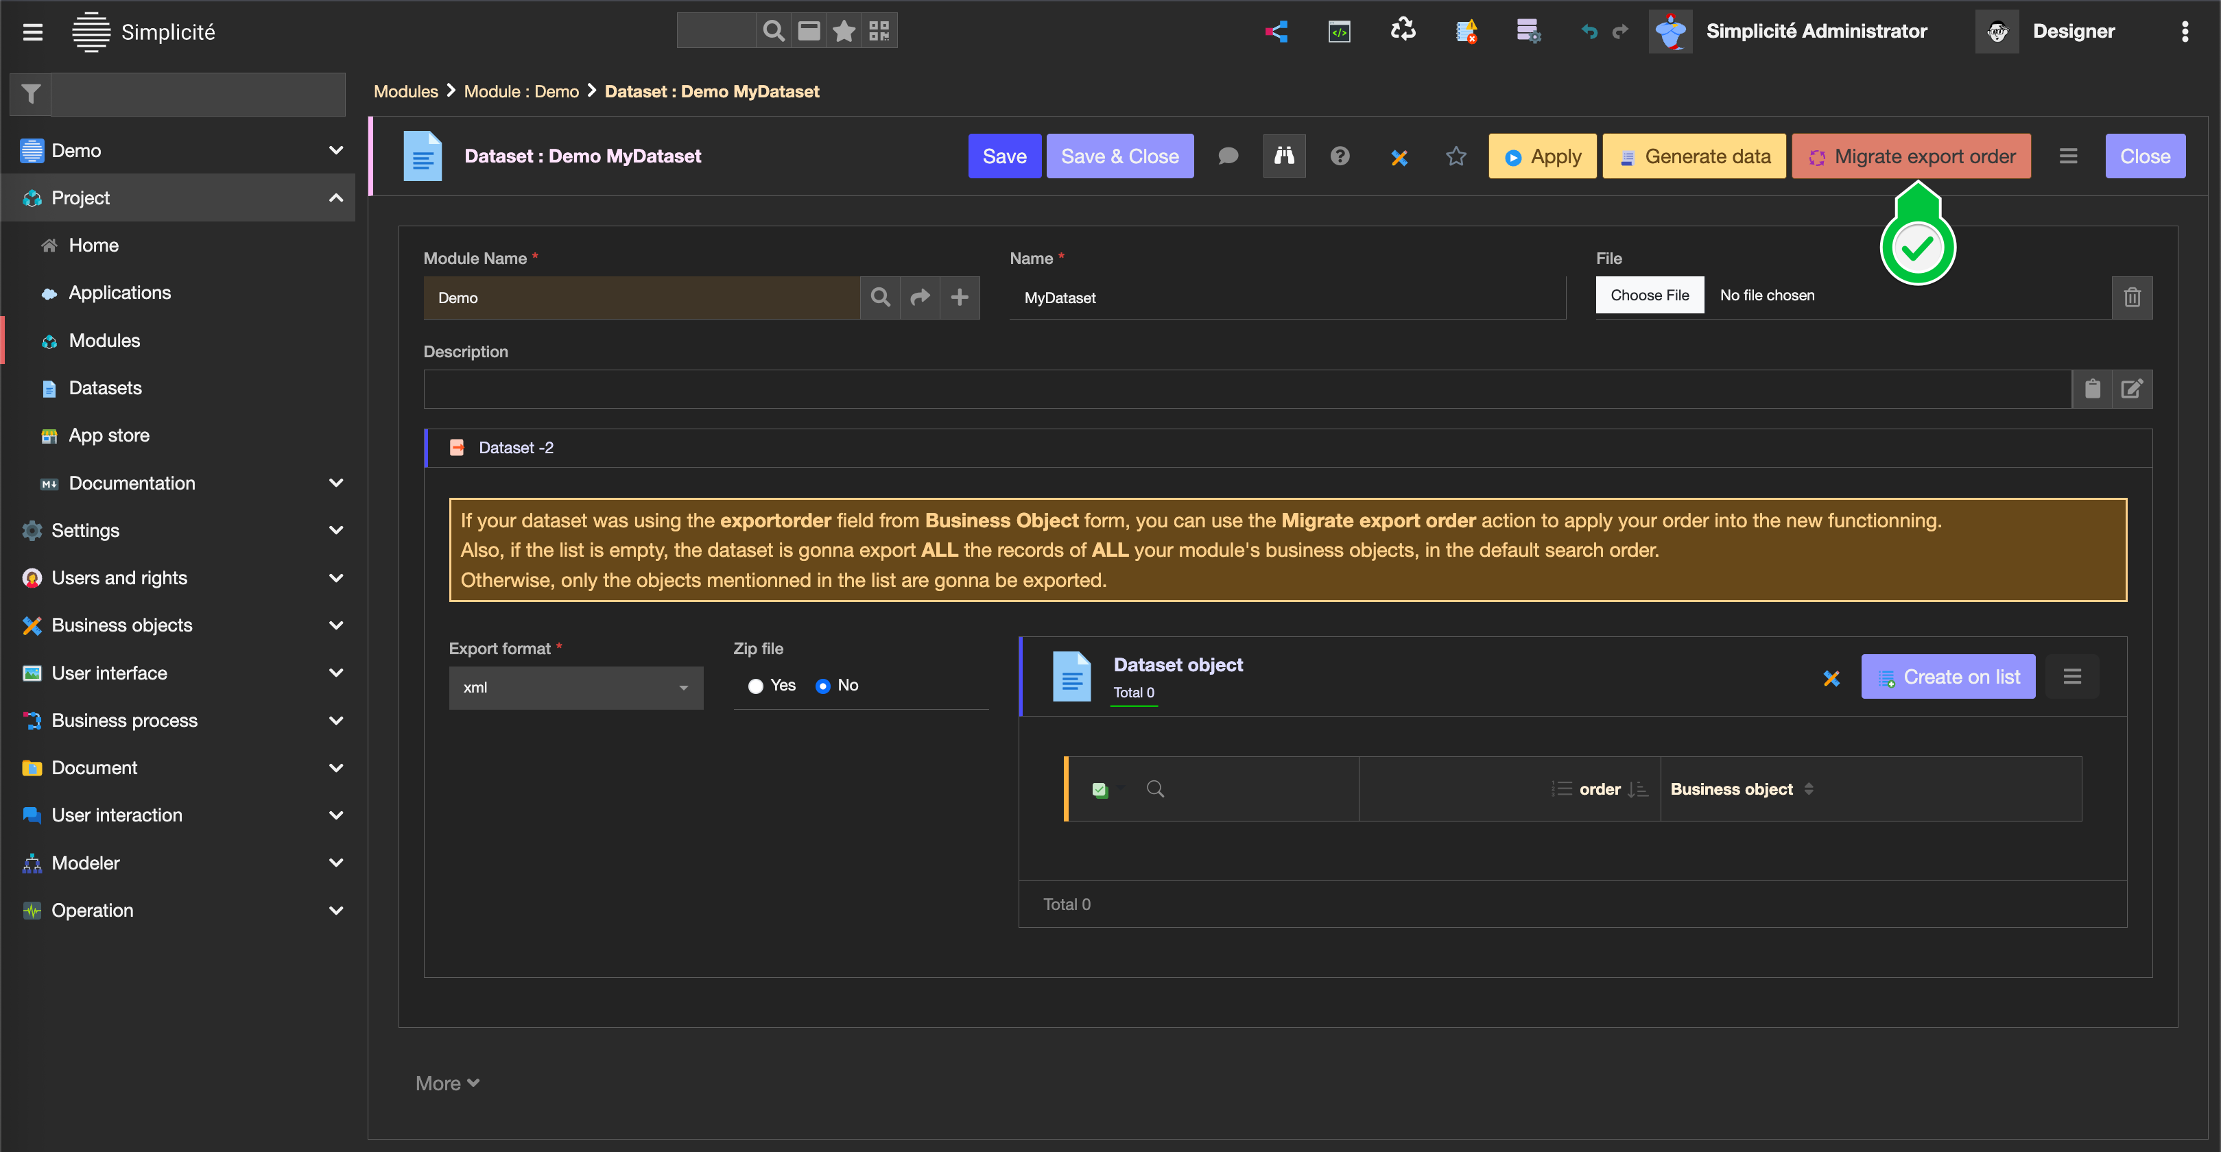Select No for Zip file
2221x1152 pixels.
point(822,686)
